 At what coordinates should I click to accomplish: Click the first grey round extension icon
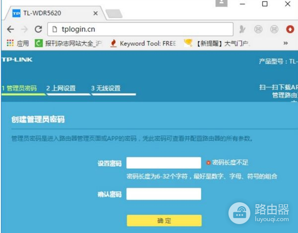point(258,29)
